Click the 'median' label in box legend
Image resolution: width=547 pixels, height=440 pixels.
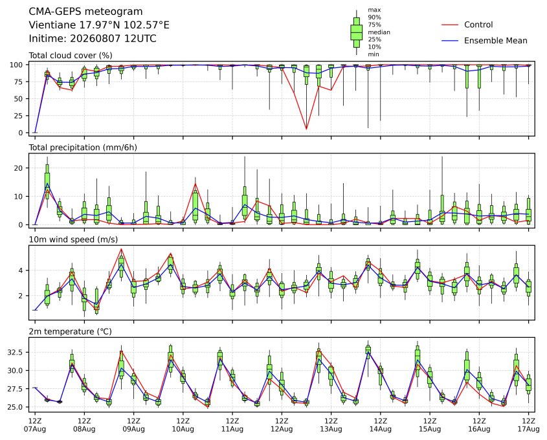(x=379, y=32)
